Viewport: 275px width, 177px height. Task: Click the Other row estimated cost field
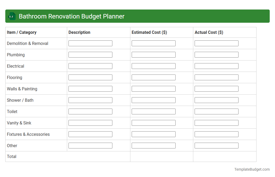tap(153, 145)
